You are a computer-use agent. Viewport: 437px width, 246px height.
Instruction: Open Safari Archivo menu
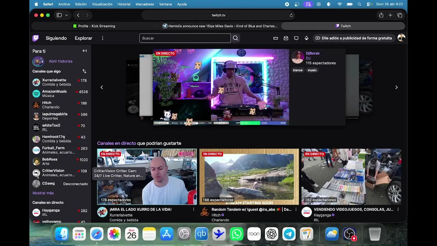coord(64,4)
